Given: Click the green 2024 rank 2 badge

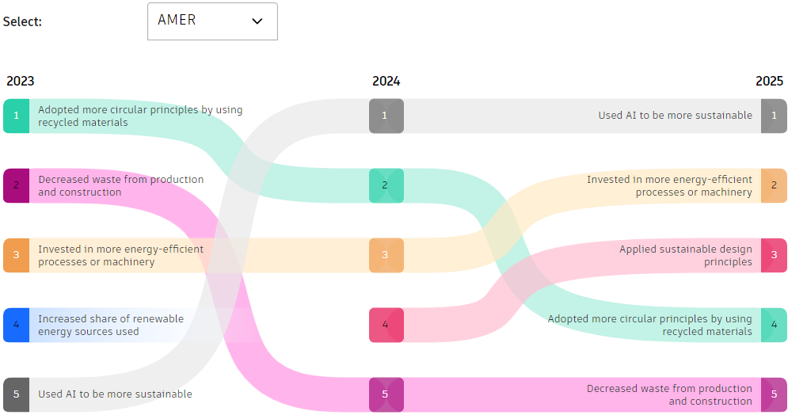Looking at the screenshot, I should coord(386,185).
